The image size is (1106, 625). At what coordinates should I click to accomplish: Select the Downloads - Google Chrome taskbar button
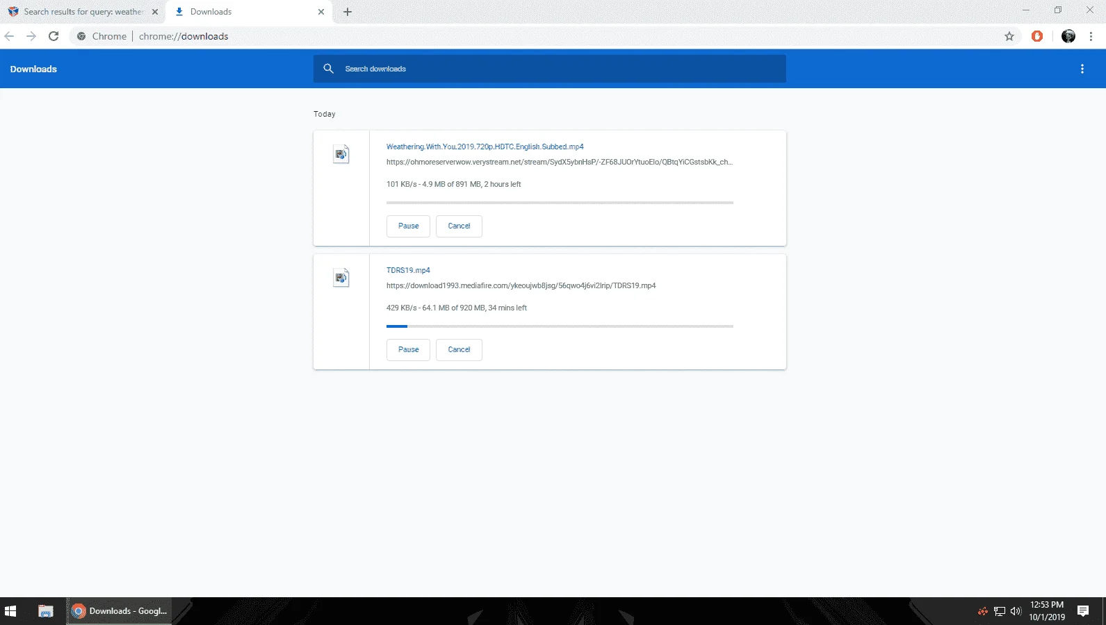(119, 611)
